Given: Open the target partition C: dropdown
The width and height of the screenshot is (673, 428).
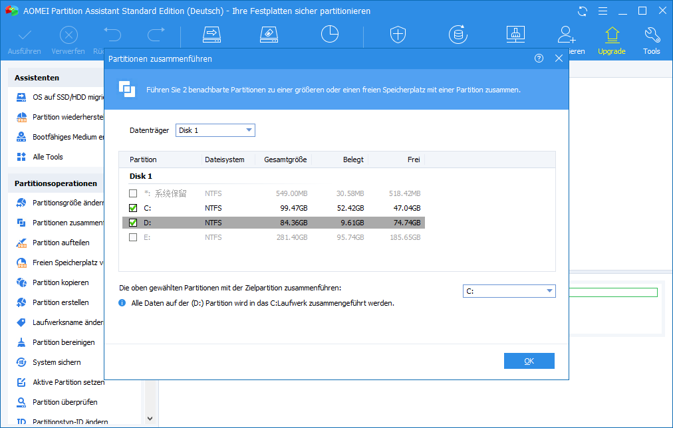Looking at the screenshot, I should (509, 291).
